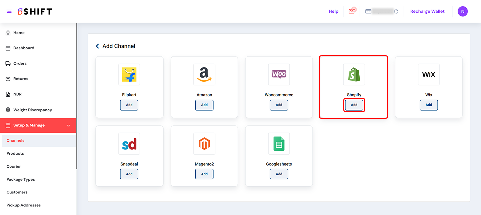Open Orders in the sidebar
This screenshot has height=215, width=481.
pyautogui.click(x=20, y=63)
